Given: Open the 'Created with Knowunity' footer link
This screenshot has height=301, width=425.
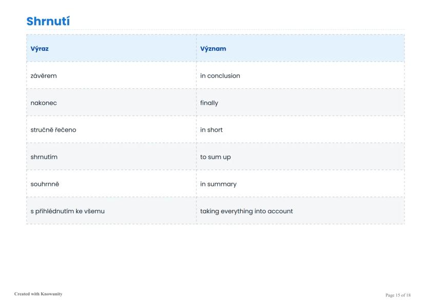Looking at the screenshot, I should (x=38, y=294).
